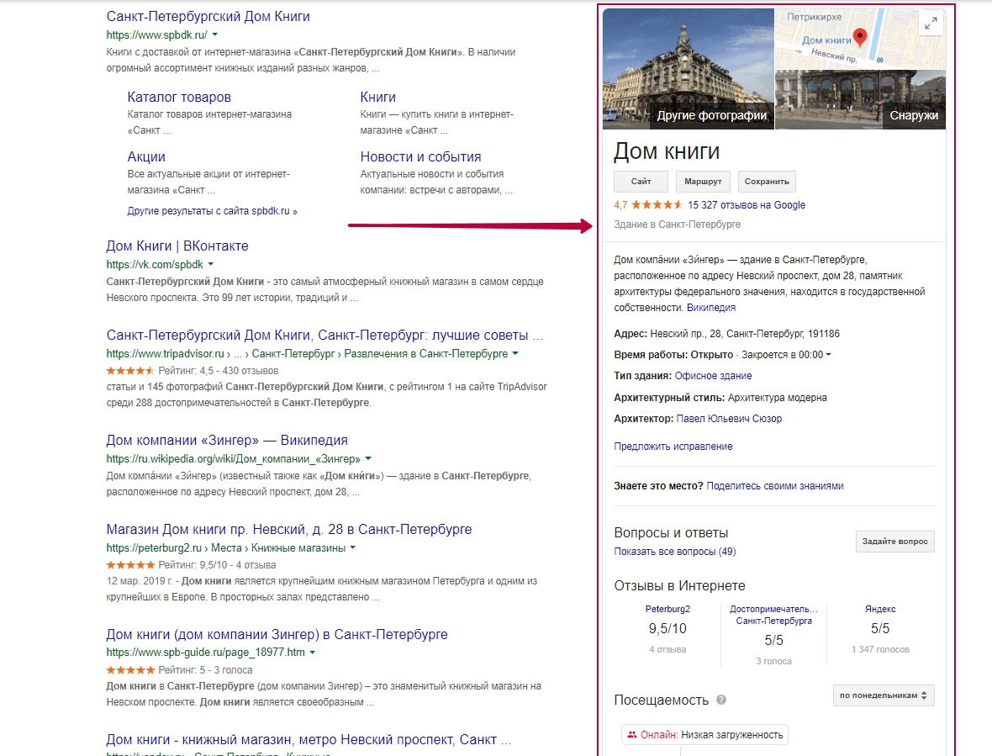Open the Каталог товаров sitelink
Viewport: 992px width, 756px height.
point(179,98)
